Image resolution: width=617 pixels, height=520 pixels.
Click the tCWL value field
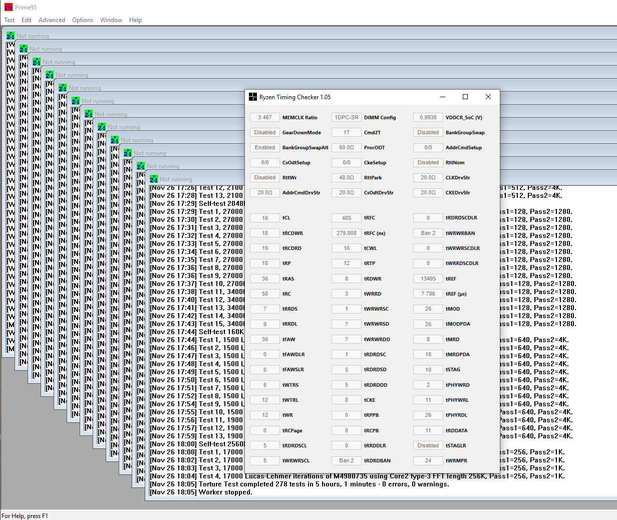coord(347,248)
